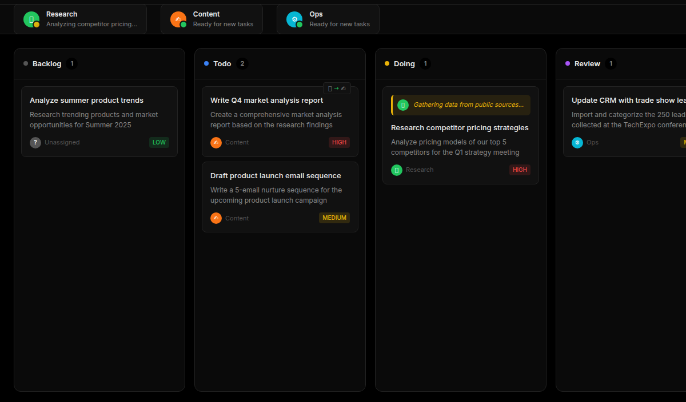Image resolution: width=686 pixels, height=402 pixels.
Task: Select the Ops agent avatar in the header
Action: click(x=295, y=19)
